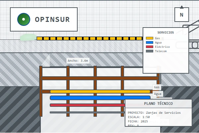This screenshot has width=199, height=133.
Task: Select the red Eléctrico swatch in legend
Action: pyautogui.click(x=150, y=47)
